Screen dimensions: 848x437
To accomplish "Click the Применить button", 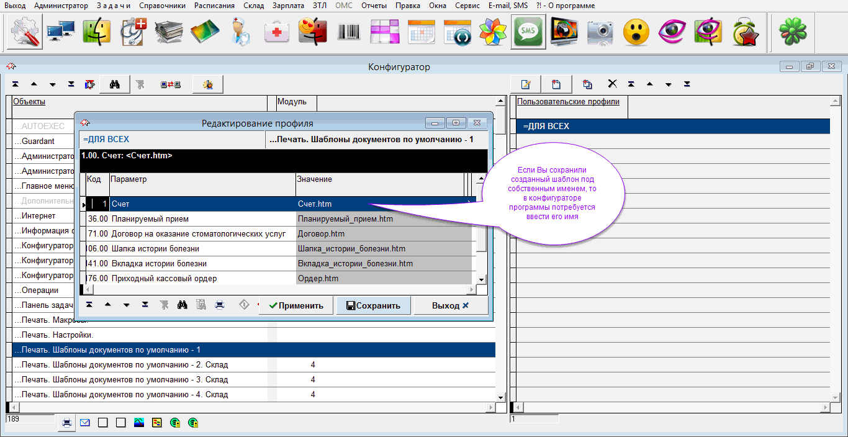I will point(295,305).
